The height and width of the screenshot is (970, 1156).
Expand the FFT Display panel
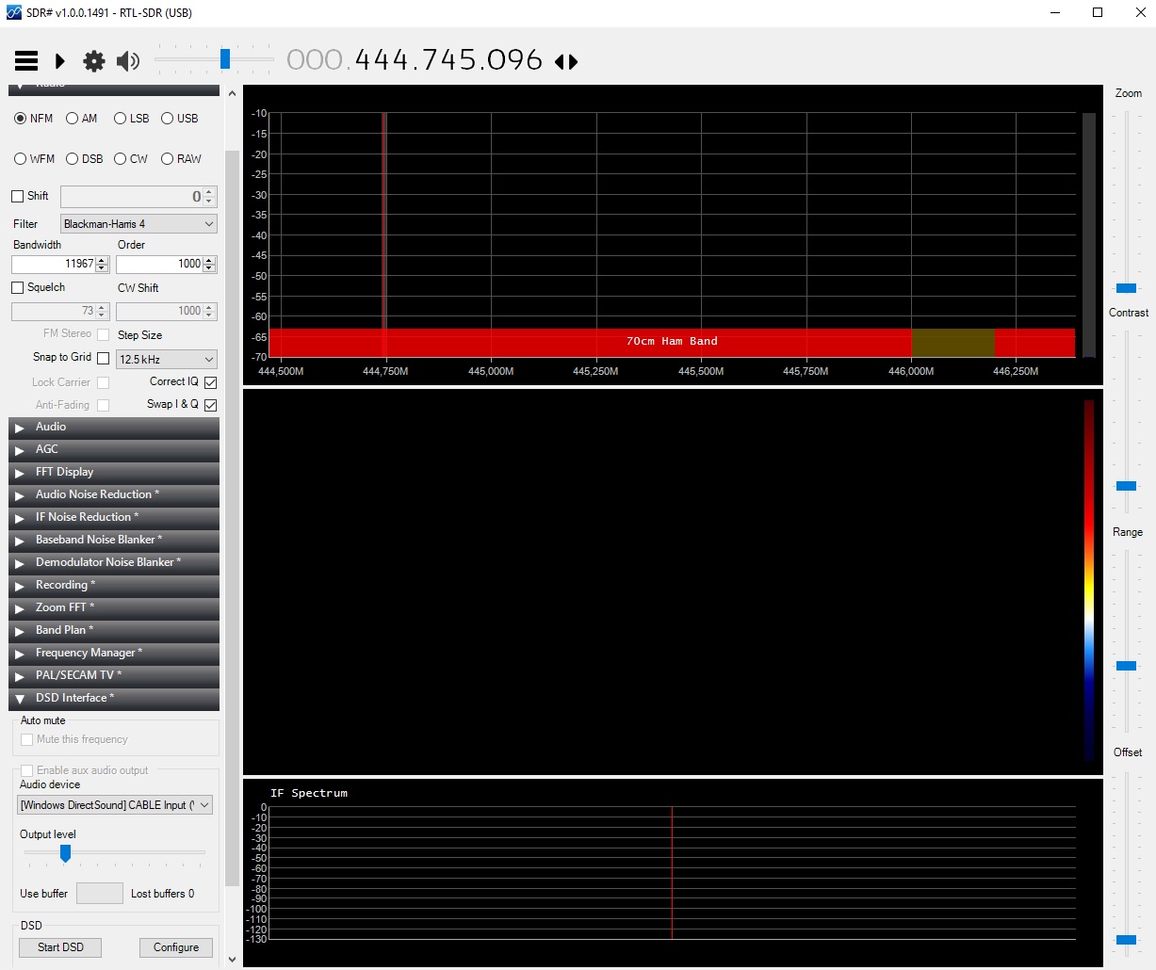pyautogui.click(x=114, y=473)
